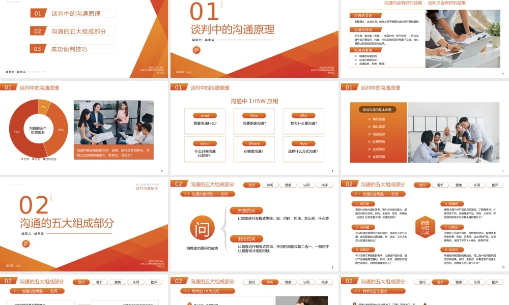This screenshot has width=509, height=305.
Task: Select the 认同 tab on the 开放式问 slide
Action: 306,185
